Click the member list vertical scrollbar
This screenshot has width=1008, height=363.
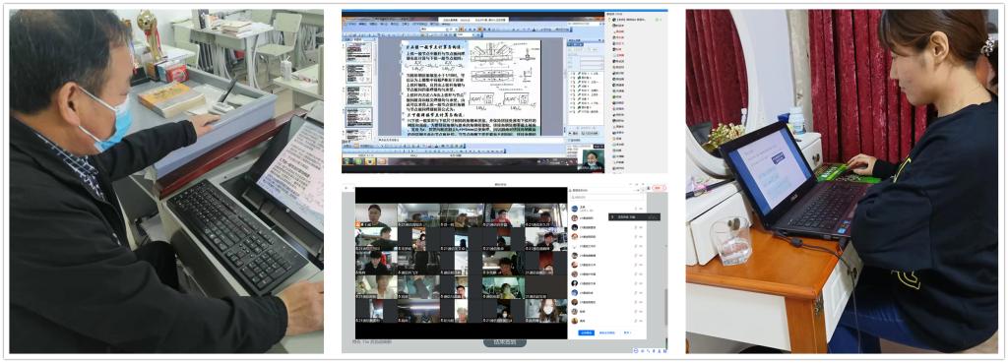pyautogui.click(x=666, y=307)
